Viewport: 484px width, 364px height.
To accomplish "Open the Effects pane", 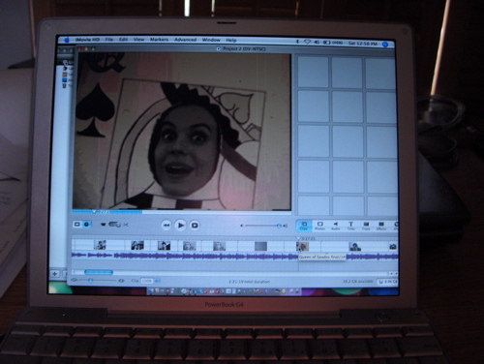I will pos(381,226).
